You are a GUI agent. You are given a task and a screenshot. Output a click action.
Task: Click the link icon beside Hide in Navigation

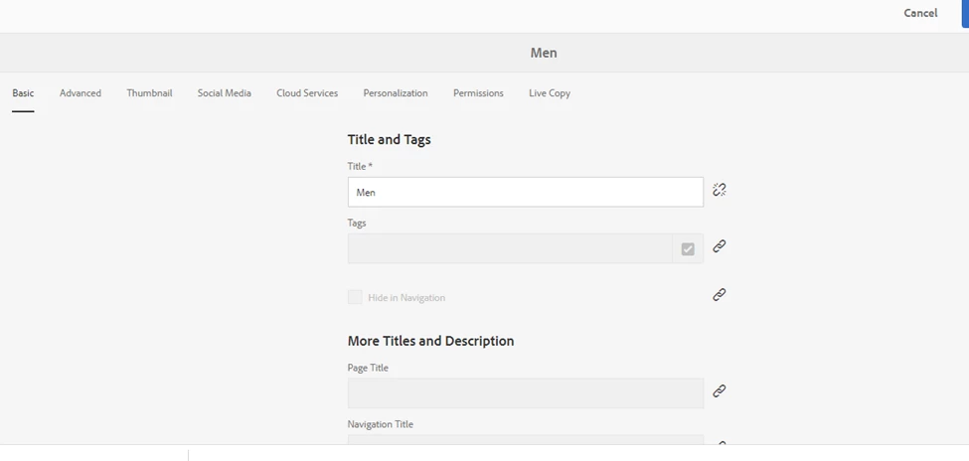click(719, 295)
